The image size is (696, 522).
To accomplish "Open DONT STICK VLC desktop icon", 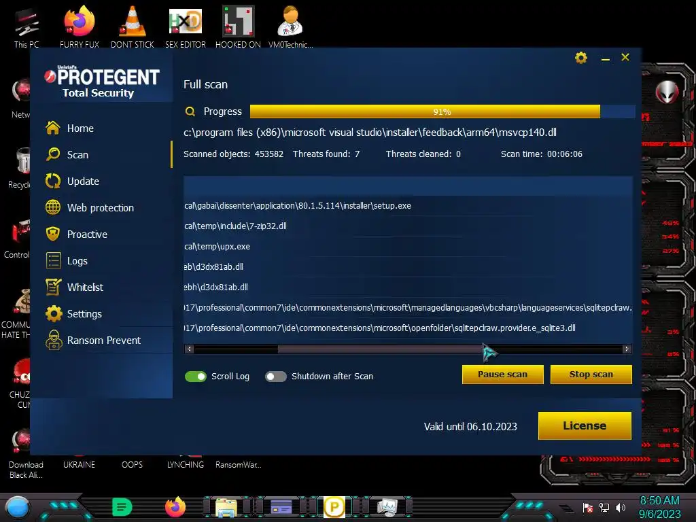I will [x=133, y=27].
